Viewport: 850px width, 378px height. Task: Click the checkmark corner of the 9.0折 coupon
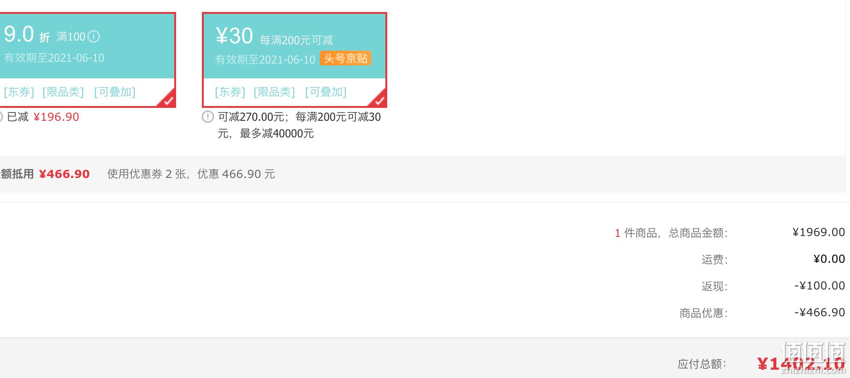coord(167,99)
